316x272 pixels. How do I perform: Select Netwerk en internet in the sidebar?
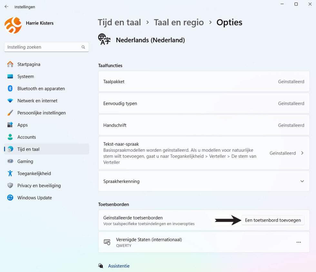tap(37, 101)
